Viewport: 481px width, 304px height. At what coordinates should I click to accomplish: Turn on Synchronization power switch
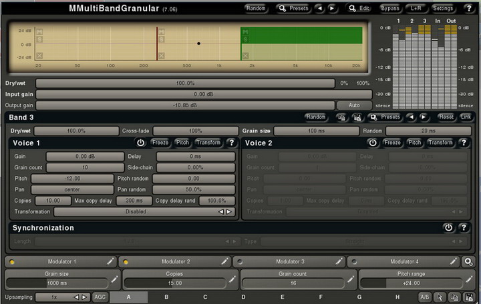449,227
